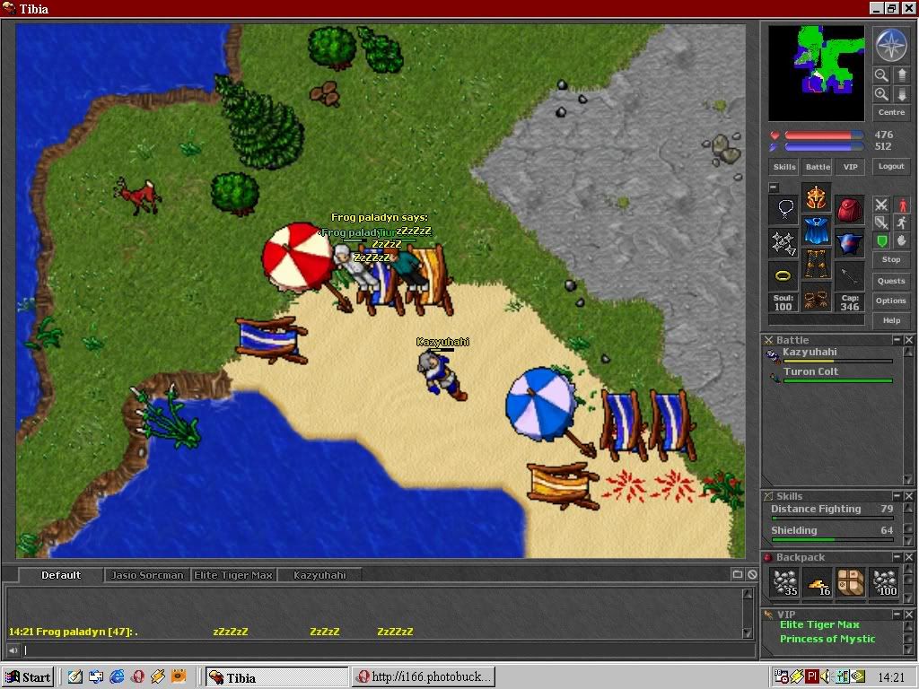Image resolution: width=919 pixels, height=689 pixels.
Task: Collapse the inventory panel with minus button
Action: (x=774, y=188)
